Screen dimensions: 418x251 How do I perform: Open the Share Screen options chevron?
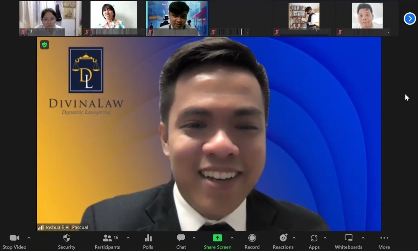(232, 238)
